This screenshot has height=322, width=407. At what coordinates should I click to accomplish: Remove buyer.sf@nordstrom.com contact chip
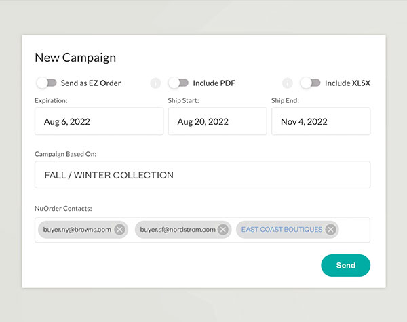[x=223, y=230]
